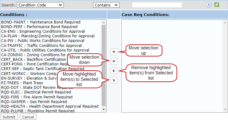This screenshot has width=228, height=120.
Task: Select BOND-MAINT Maintenance Bond Required
Action: (41, 22)
